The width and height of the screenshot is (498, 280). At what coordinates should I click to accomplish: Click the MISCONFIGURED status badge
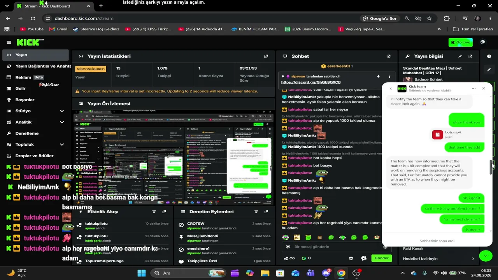tap(90, 69)
